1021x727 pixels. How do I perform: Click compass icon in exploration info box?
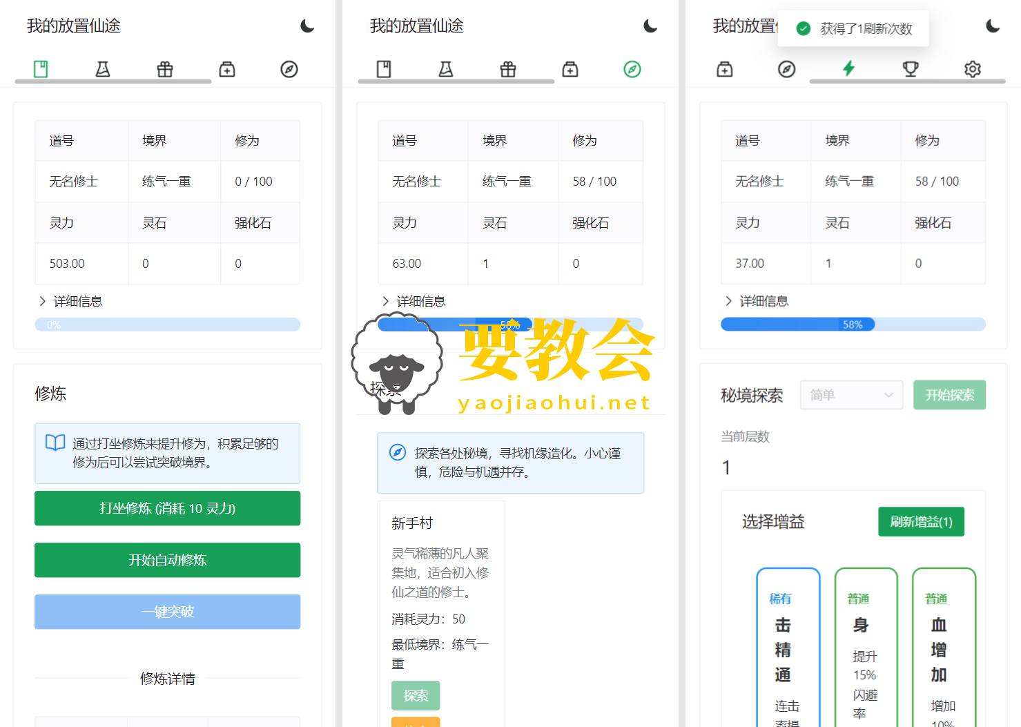tap(398, 453)
